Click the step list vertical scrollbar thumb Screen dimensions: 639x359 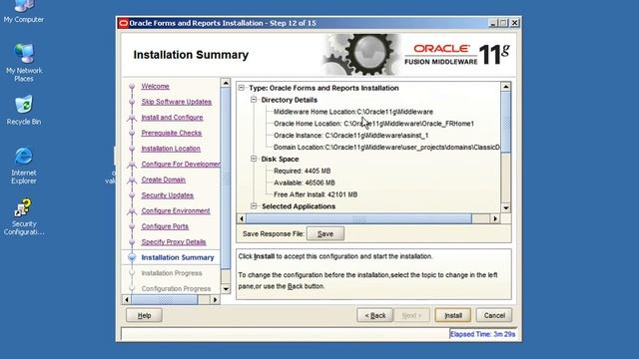tap(226, 179)
